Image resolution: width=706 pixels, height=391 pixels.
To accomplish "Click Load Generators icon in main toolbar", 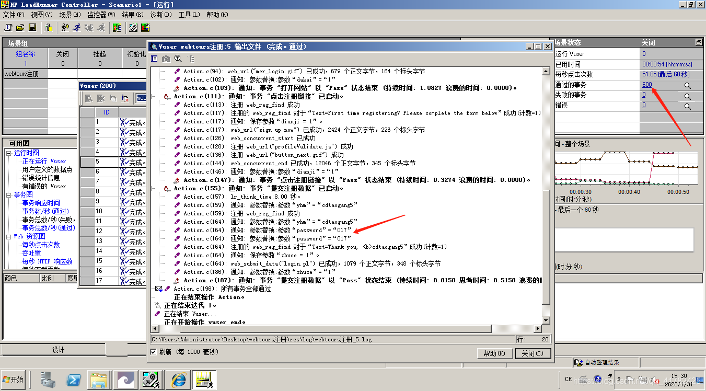I will pos(49,28).
